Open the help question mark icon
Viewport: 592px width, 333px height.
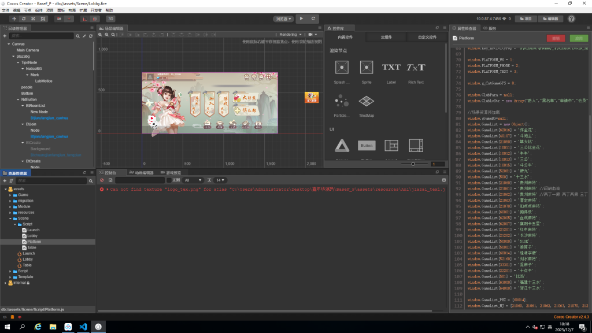click(x=571, y=18)
